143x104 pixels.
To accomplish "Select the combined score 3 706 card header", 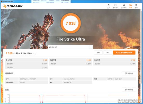I will pyautogui.click(x=115, y=60).
